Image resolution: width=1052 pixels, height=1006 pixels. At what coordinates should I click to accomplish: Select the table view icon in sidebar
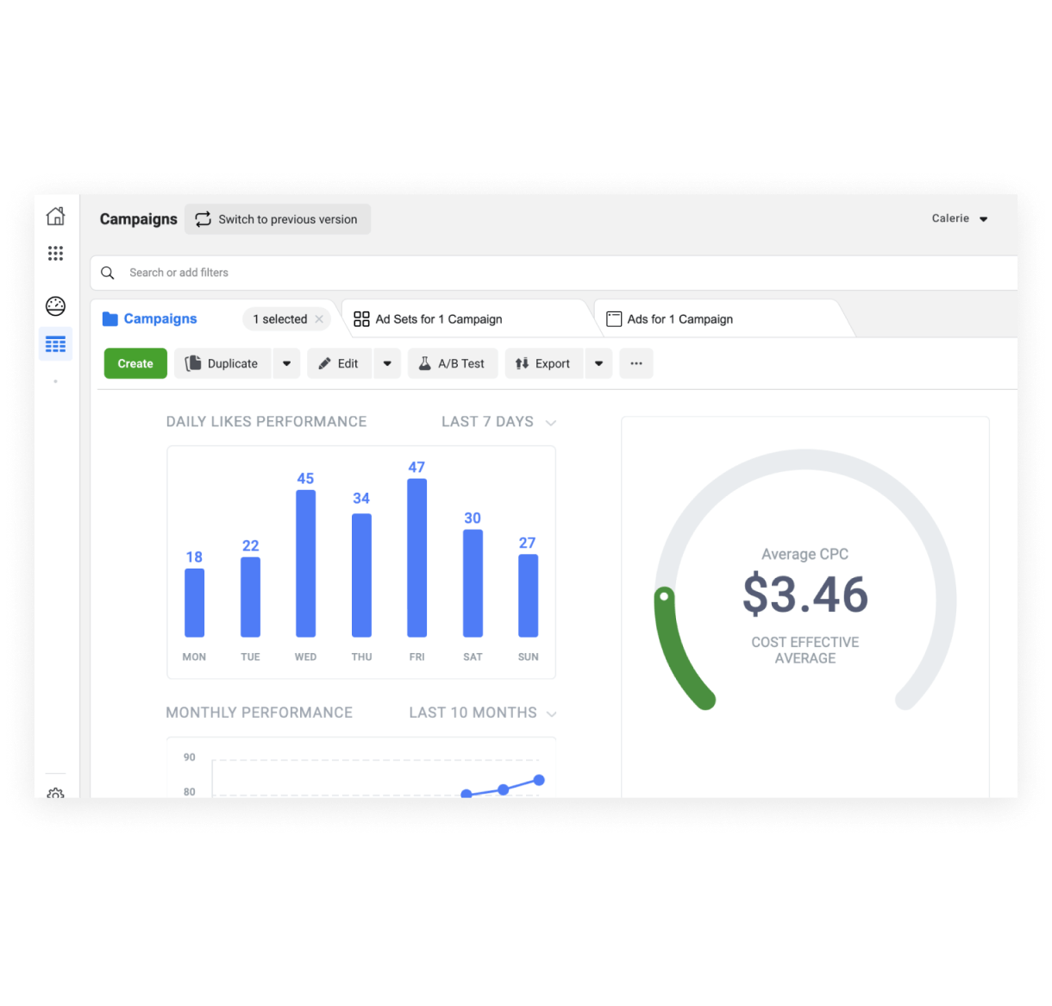(x=55, y=344)
